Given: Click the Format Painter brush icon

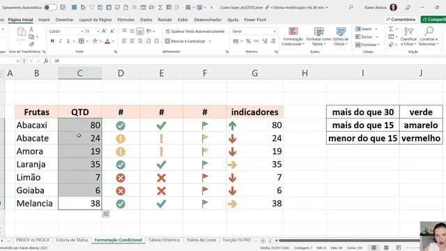Looking at the screenshot, I should coord(31,44).
